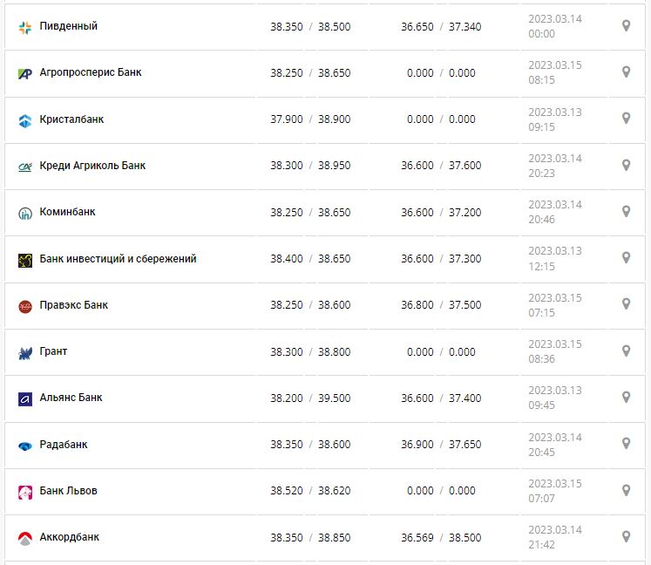Open the Альянс Банк link

point(71,398)
